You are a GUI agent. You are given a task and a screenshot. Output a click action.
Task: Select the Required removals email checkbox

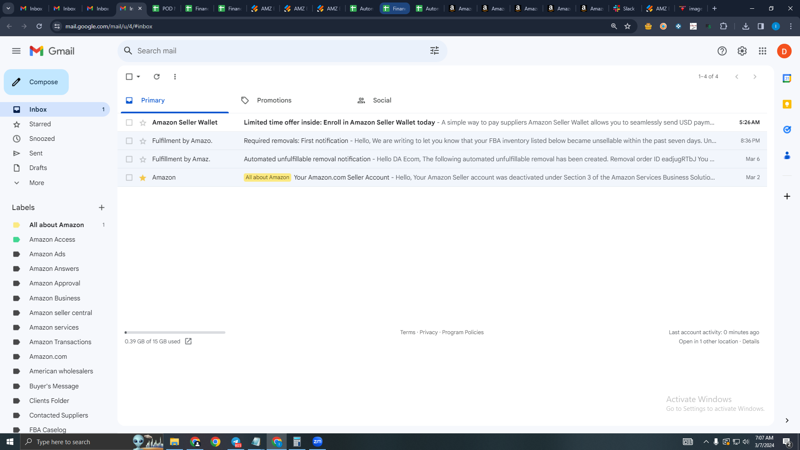pos(129,141)
